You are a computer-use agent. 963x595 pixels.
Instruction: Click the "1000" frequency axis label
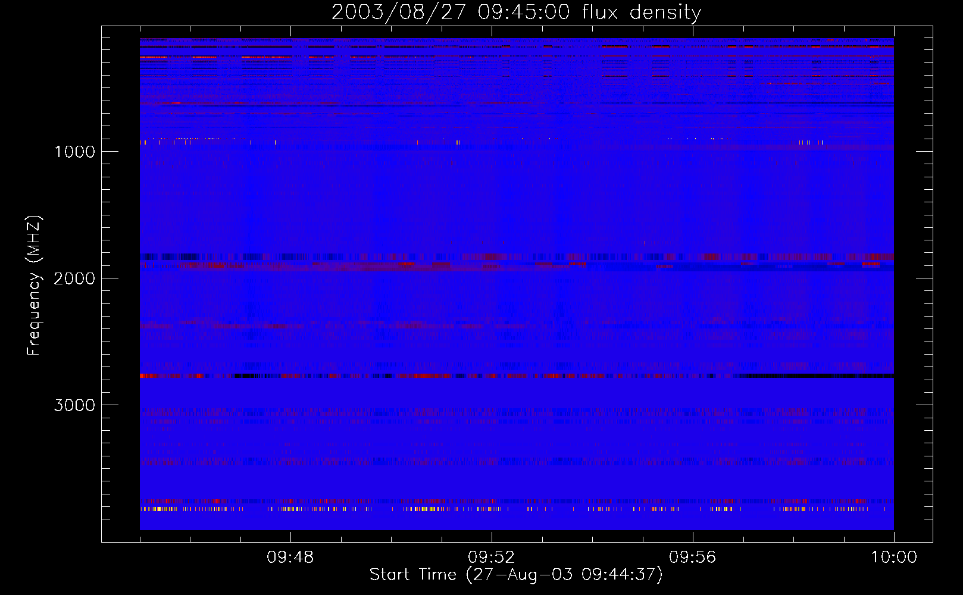[74, 152]
